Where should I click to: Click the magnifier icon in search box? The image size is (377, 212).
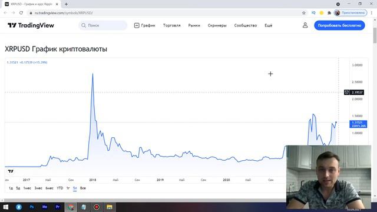84,25
